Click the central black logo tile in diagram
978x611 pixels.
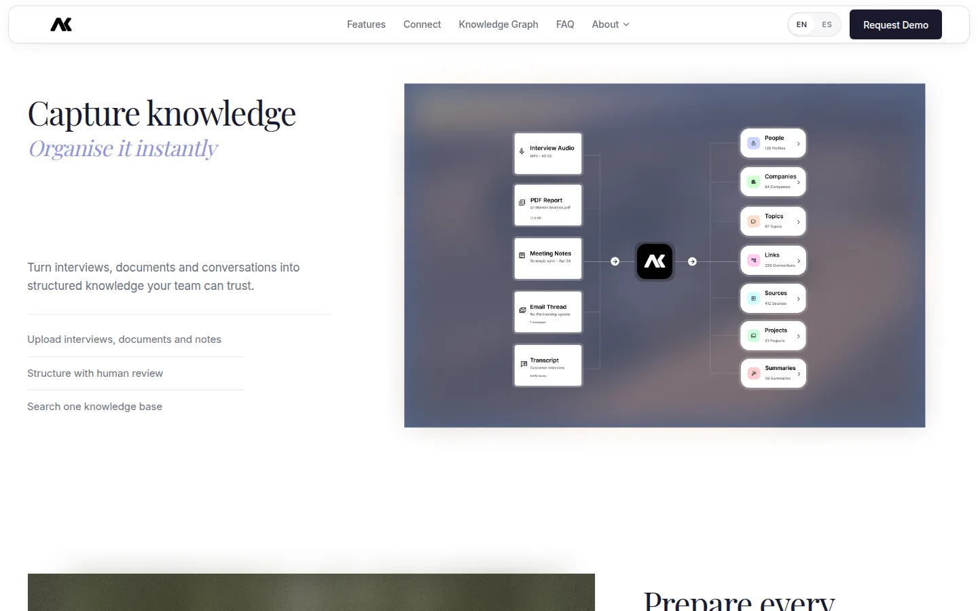tap(655, 261)
